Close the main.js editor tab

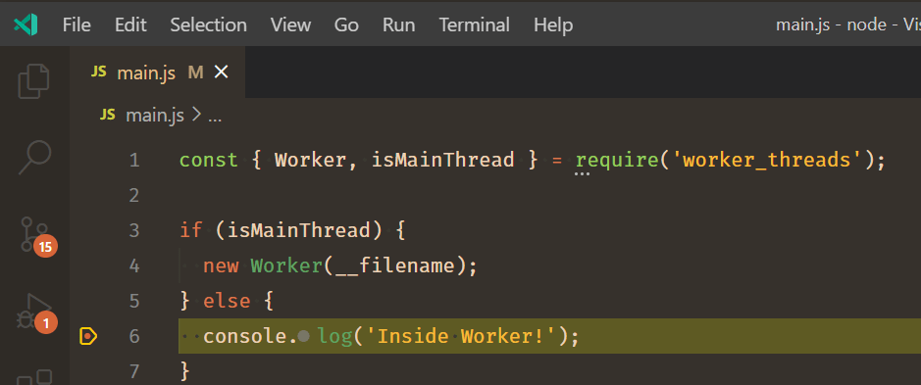[x=221, y=72]
